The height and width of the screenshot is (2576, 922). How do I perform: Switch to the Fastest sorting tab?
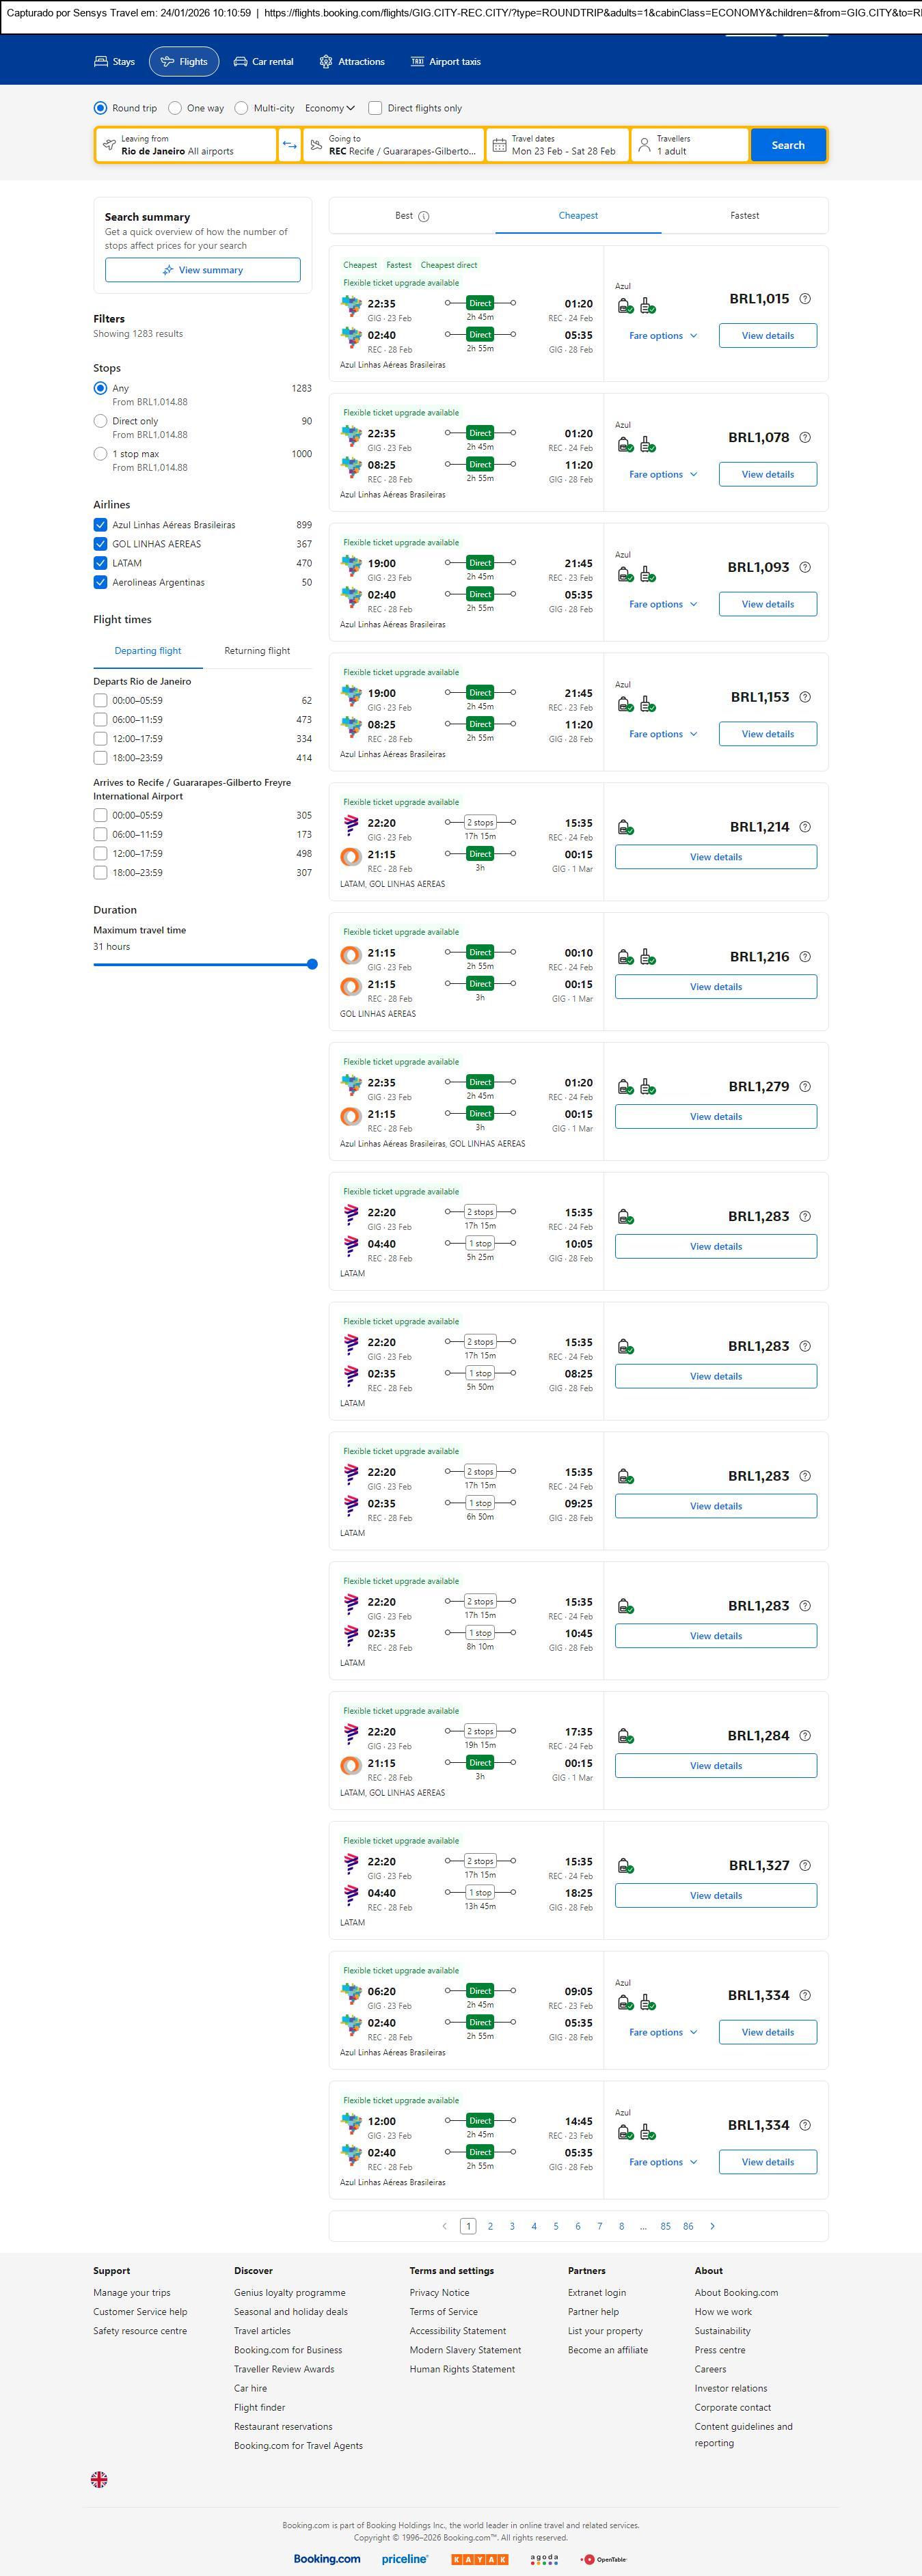[x=744, y=216]
